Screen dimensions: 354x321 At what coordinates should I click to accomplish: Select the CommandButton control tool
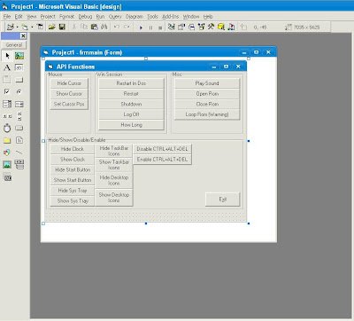[19, 80]
